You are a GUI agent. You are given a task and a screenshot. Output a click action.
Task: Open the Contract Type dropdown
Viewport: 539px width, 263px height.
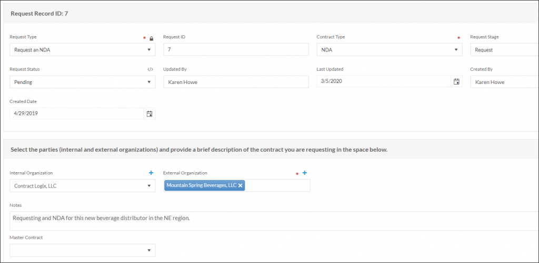pyautogui.click(x=456, y=50)
